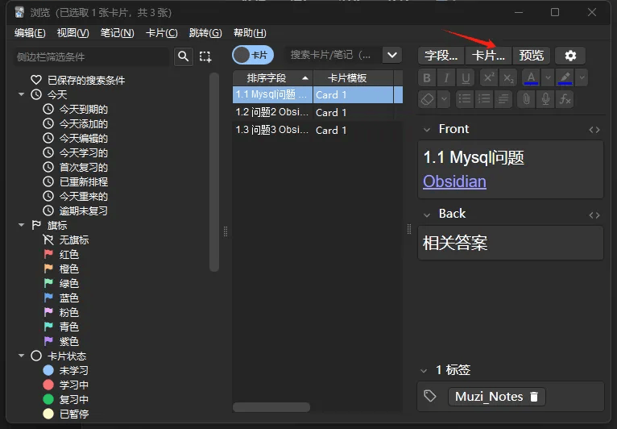Click the 相关答案 Back field text
Viewport: 617px width, 429px height.
click(455, 243)
